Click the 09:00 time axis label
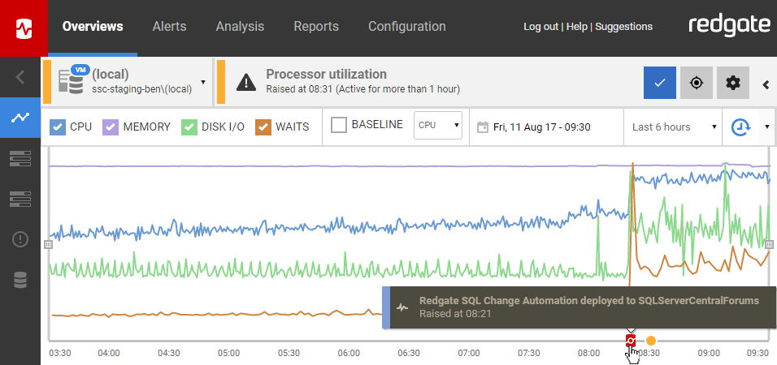 pyautogui.click(x=709, y=354)
